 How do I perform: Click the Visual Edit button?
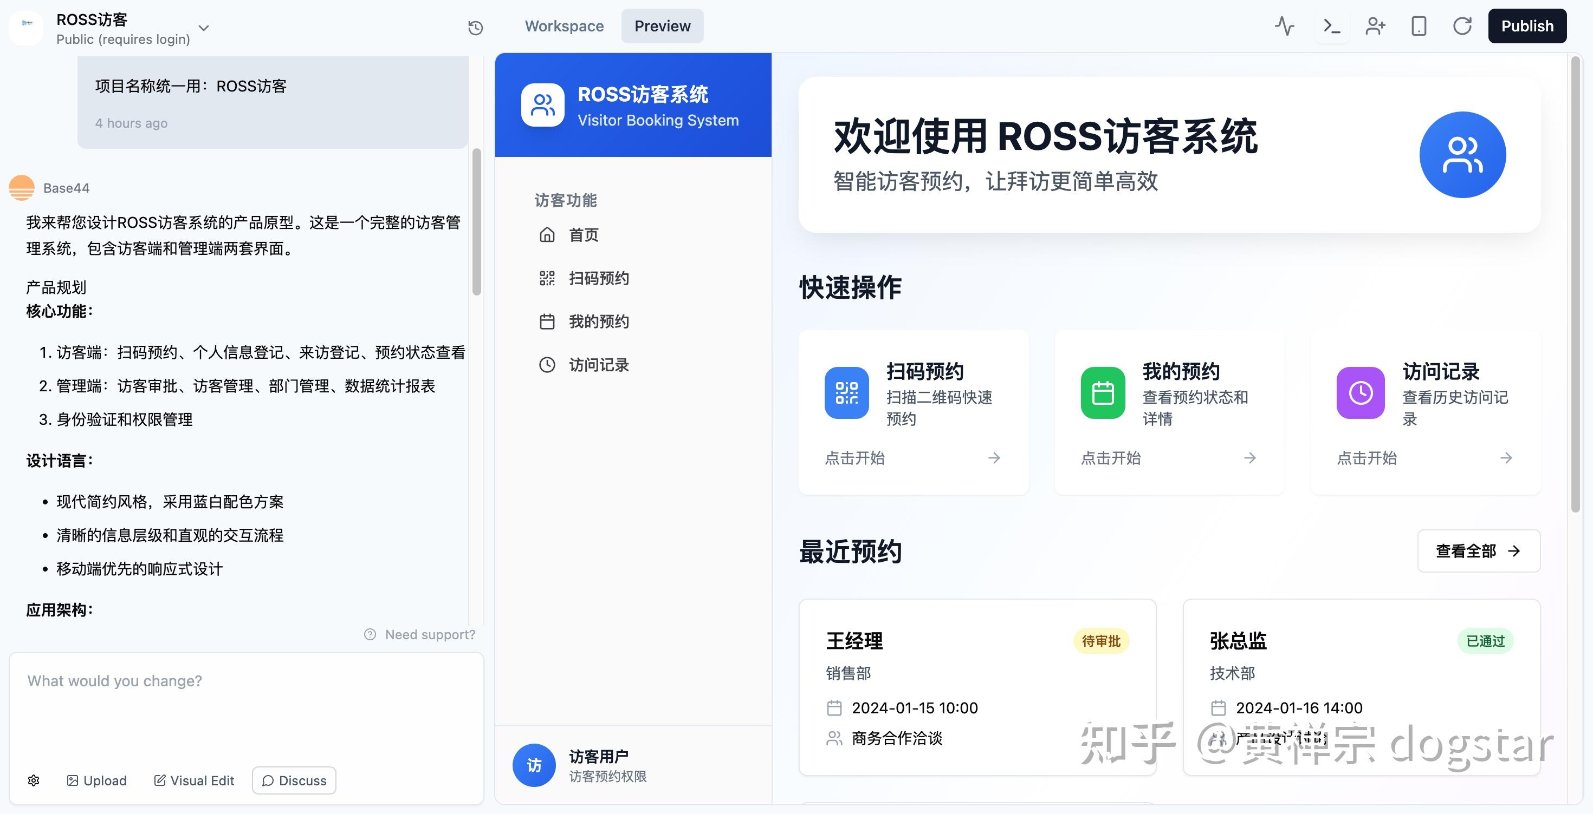194,780
